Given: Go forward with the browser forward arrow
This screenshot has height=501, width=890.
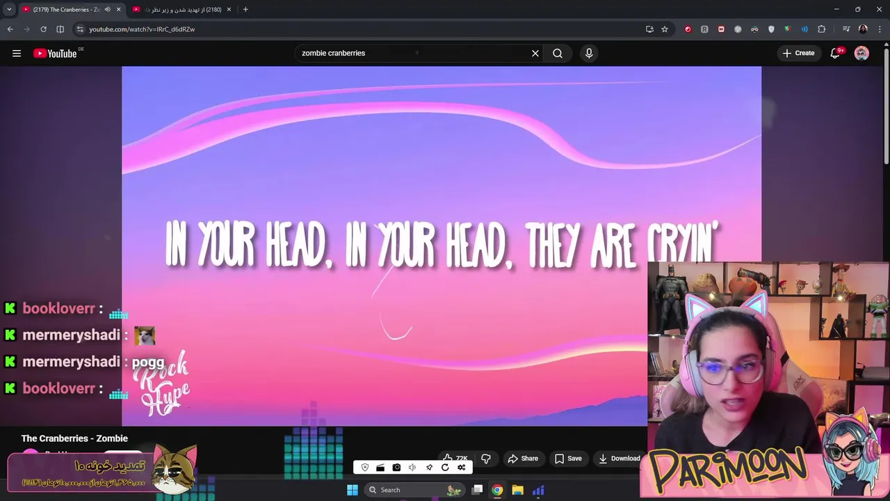Looking at the screenshot, I should point(26,29).
